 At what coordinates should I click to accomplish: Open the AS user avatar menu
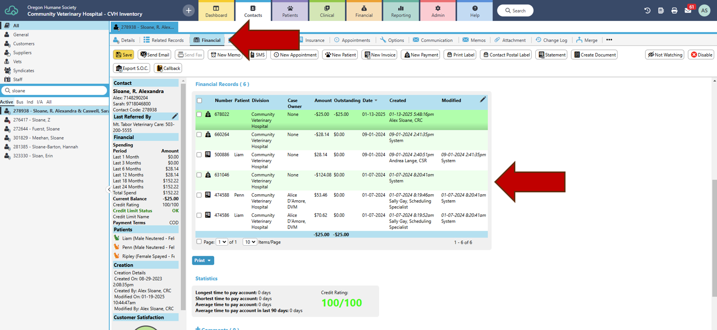[704, 10]
